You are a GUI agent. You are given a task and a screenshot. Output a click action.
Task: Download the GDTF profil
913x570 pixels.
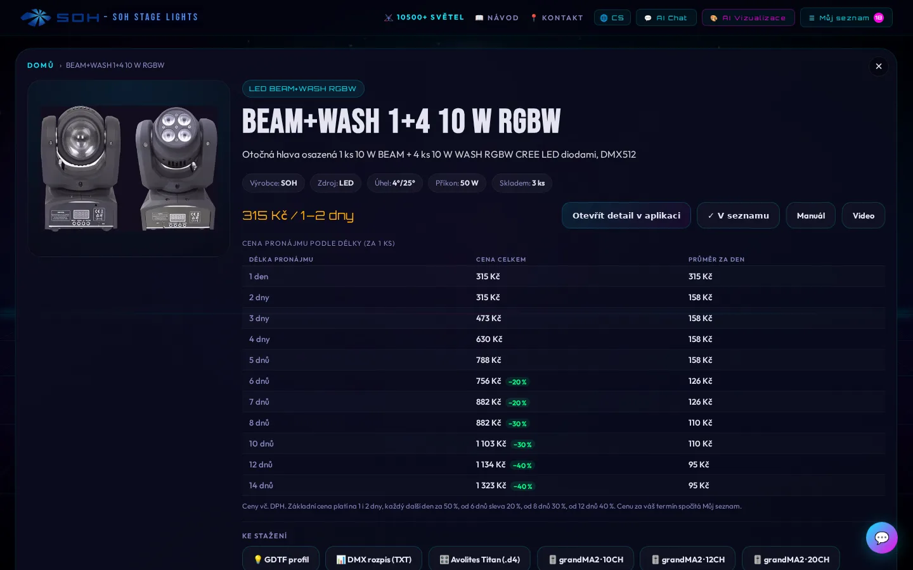coord(281,559)
